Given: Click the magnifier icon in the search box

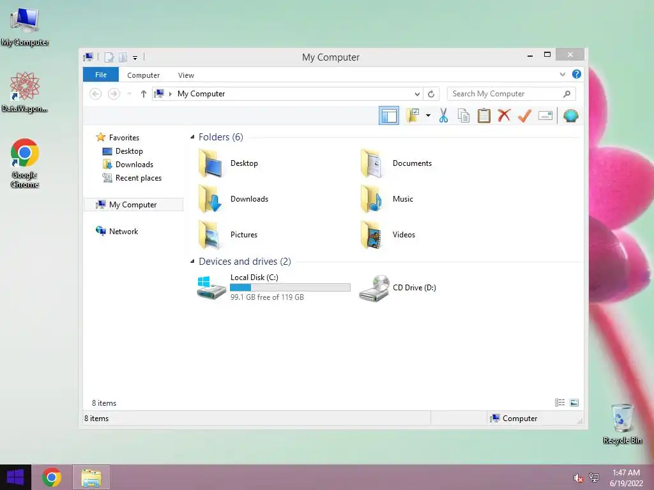Looking at the screenshot, I should point(567,94).
